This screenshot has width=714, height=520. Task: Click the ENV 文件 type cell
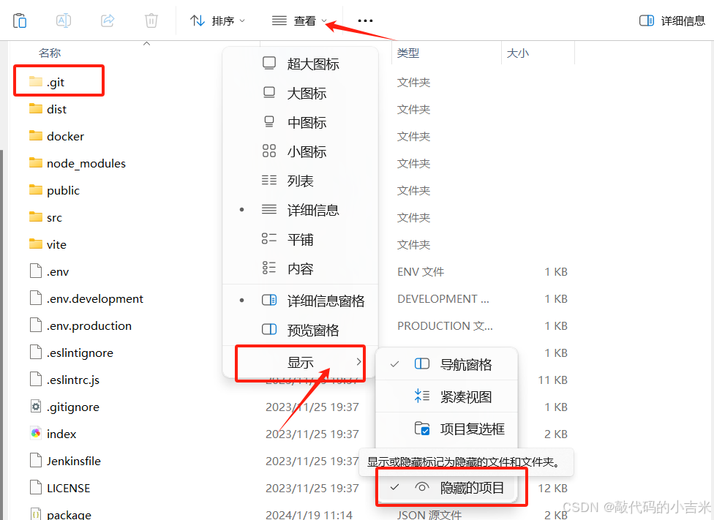[421, 272]
